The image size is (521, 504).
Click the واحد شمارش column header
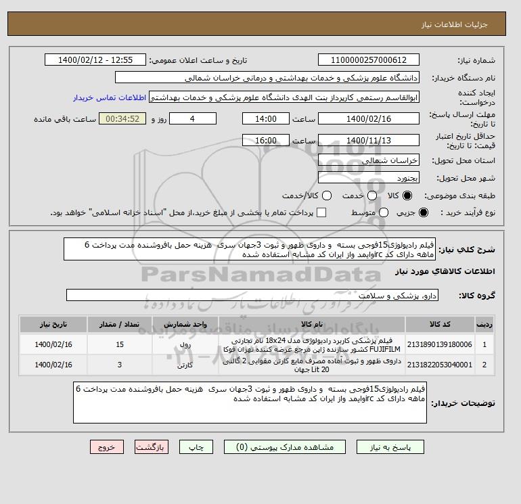coord(185,324)
